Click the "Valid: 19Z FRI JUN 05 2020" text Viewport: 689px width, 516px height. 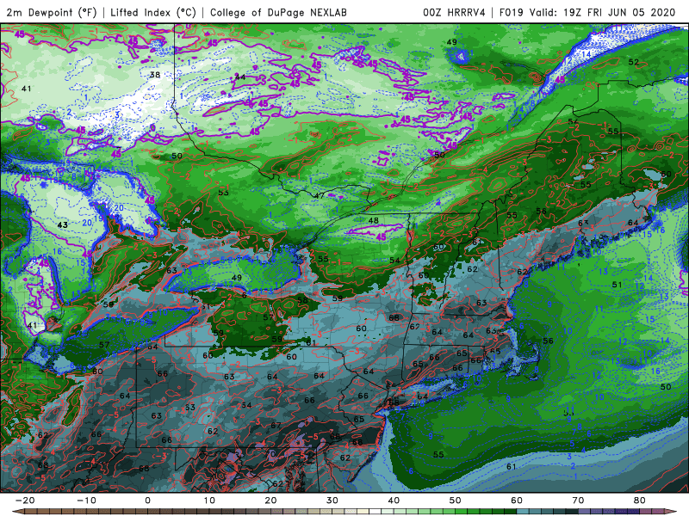(602, 12)
